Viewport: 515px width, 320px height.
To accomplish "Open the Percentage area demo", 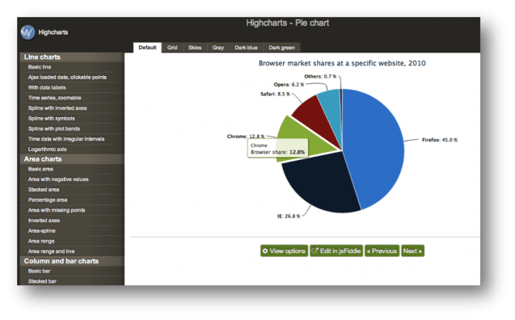I will [x=72, y=200].
